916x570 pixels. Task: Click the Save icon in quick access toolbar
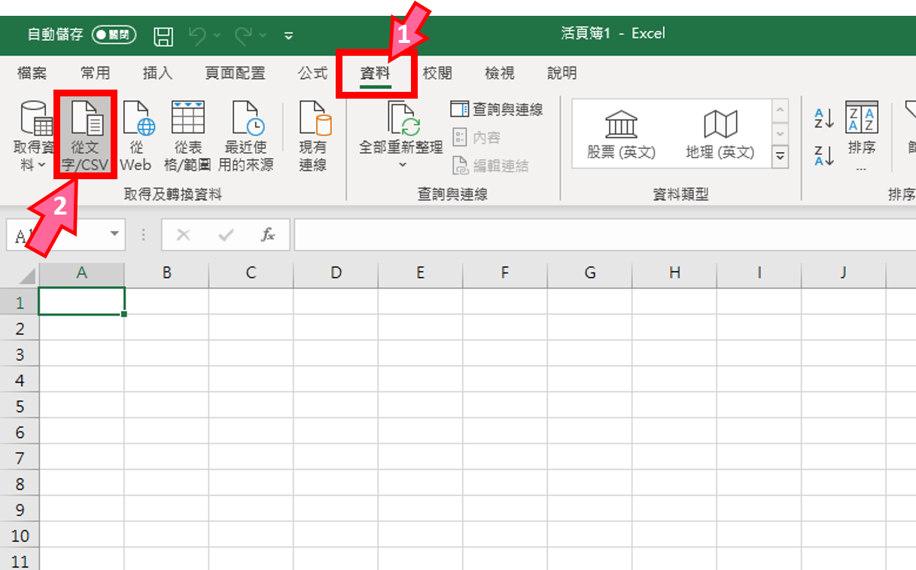pos(163,34)
